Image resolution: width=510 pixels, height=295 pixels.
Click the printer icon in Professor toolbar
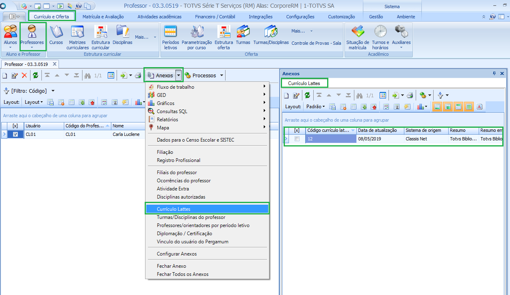(x=138, y=75)
